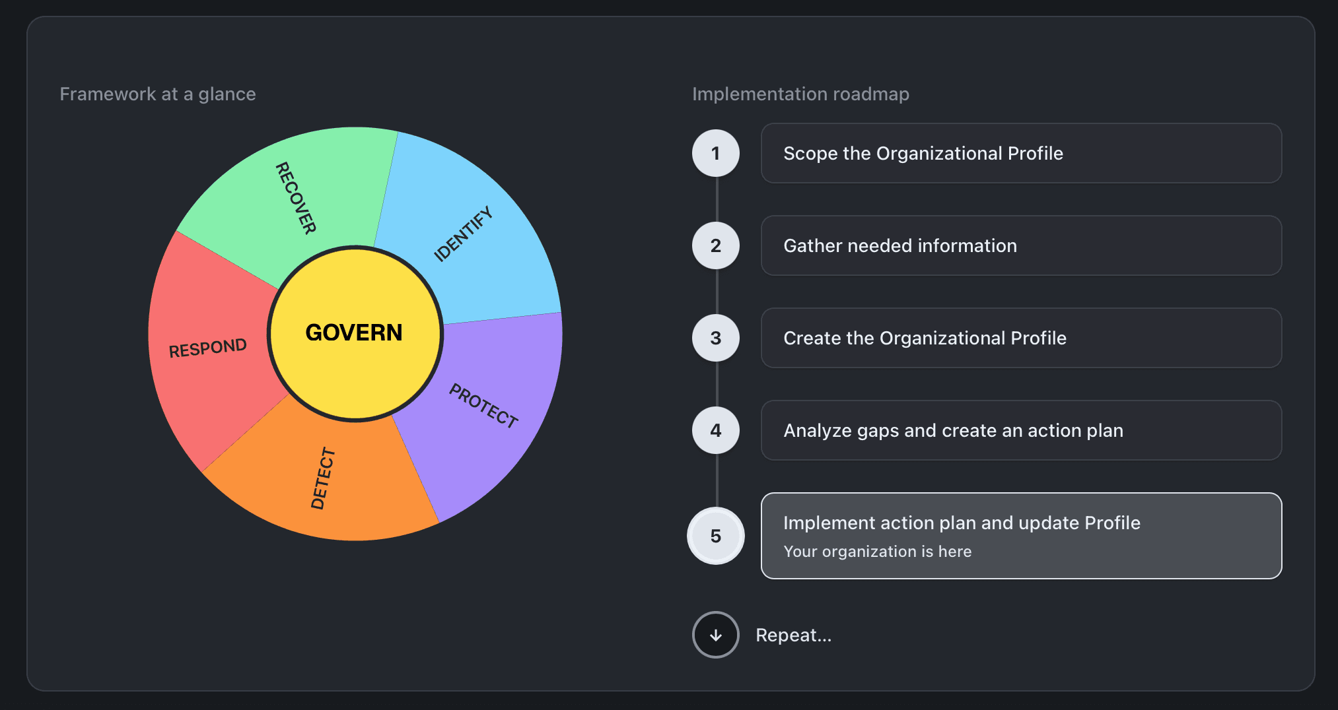Image resolution: width=1338 pixels, height=710 pixels.
Task: Click the green RECOVER wedge
Action: click(297, 198)
